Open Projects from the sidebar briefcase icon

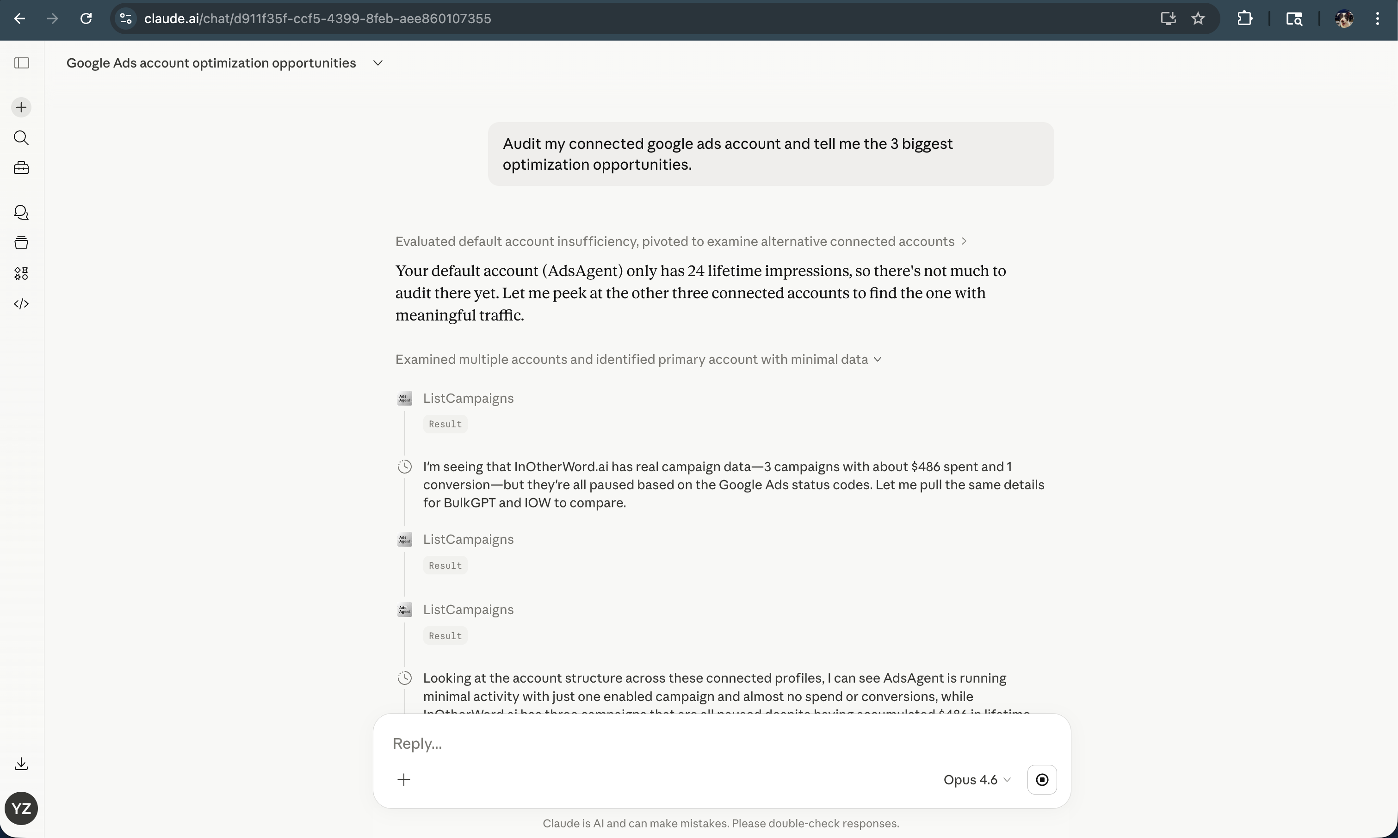point(21,167)
